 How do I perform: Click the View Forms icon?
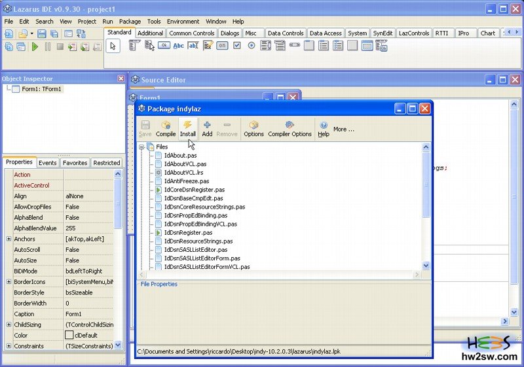[x=21, y=46]
